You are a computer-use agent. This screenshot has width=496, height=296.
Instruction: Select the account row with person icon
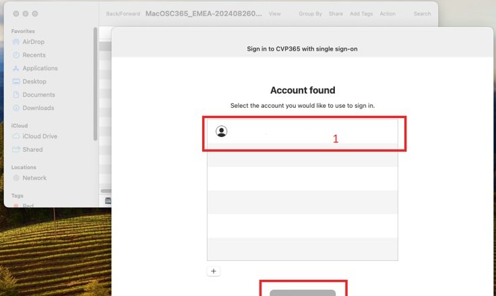click(x=303, y=131)
